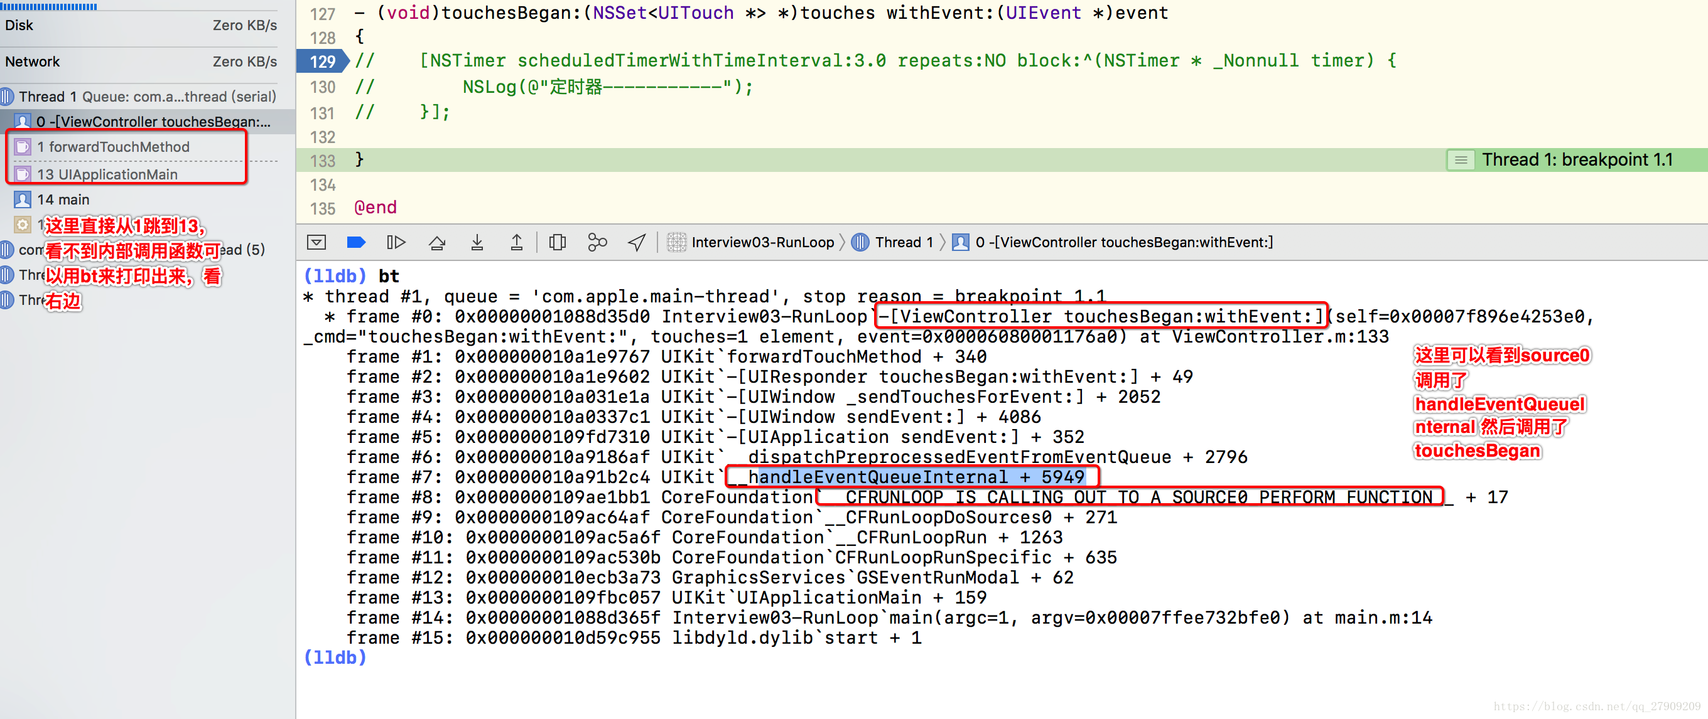Click the user-code icon beside frame 14 main

pos(23,200)
